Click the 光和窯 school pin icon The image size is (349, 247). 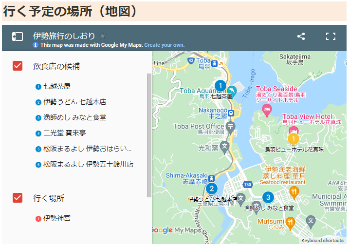point(224,147)
